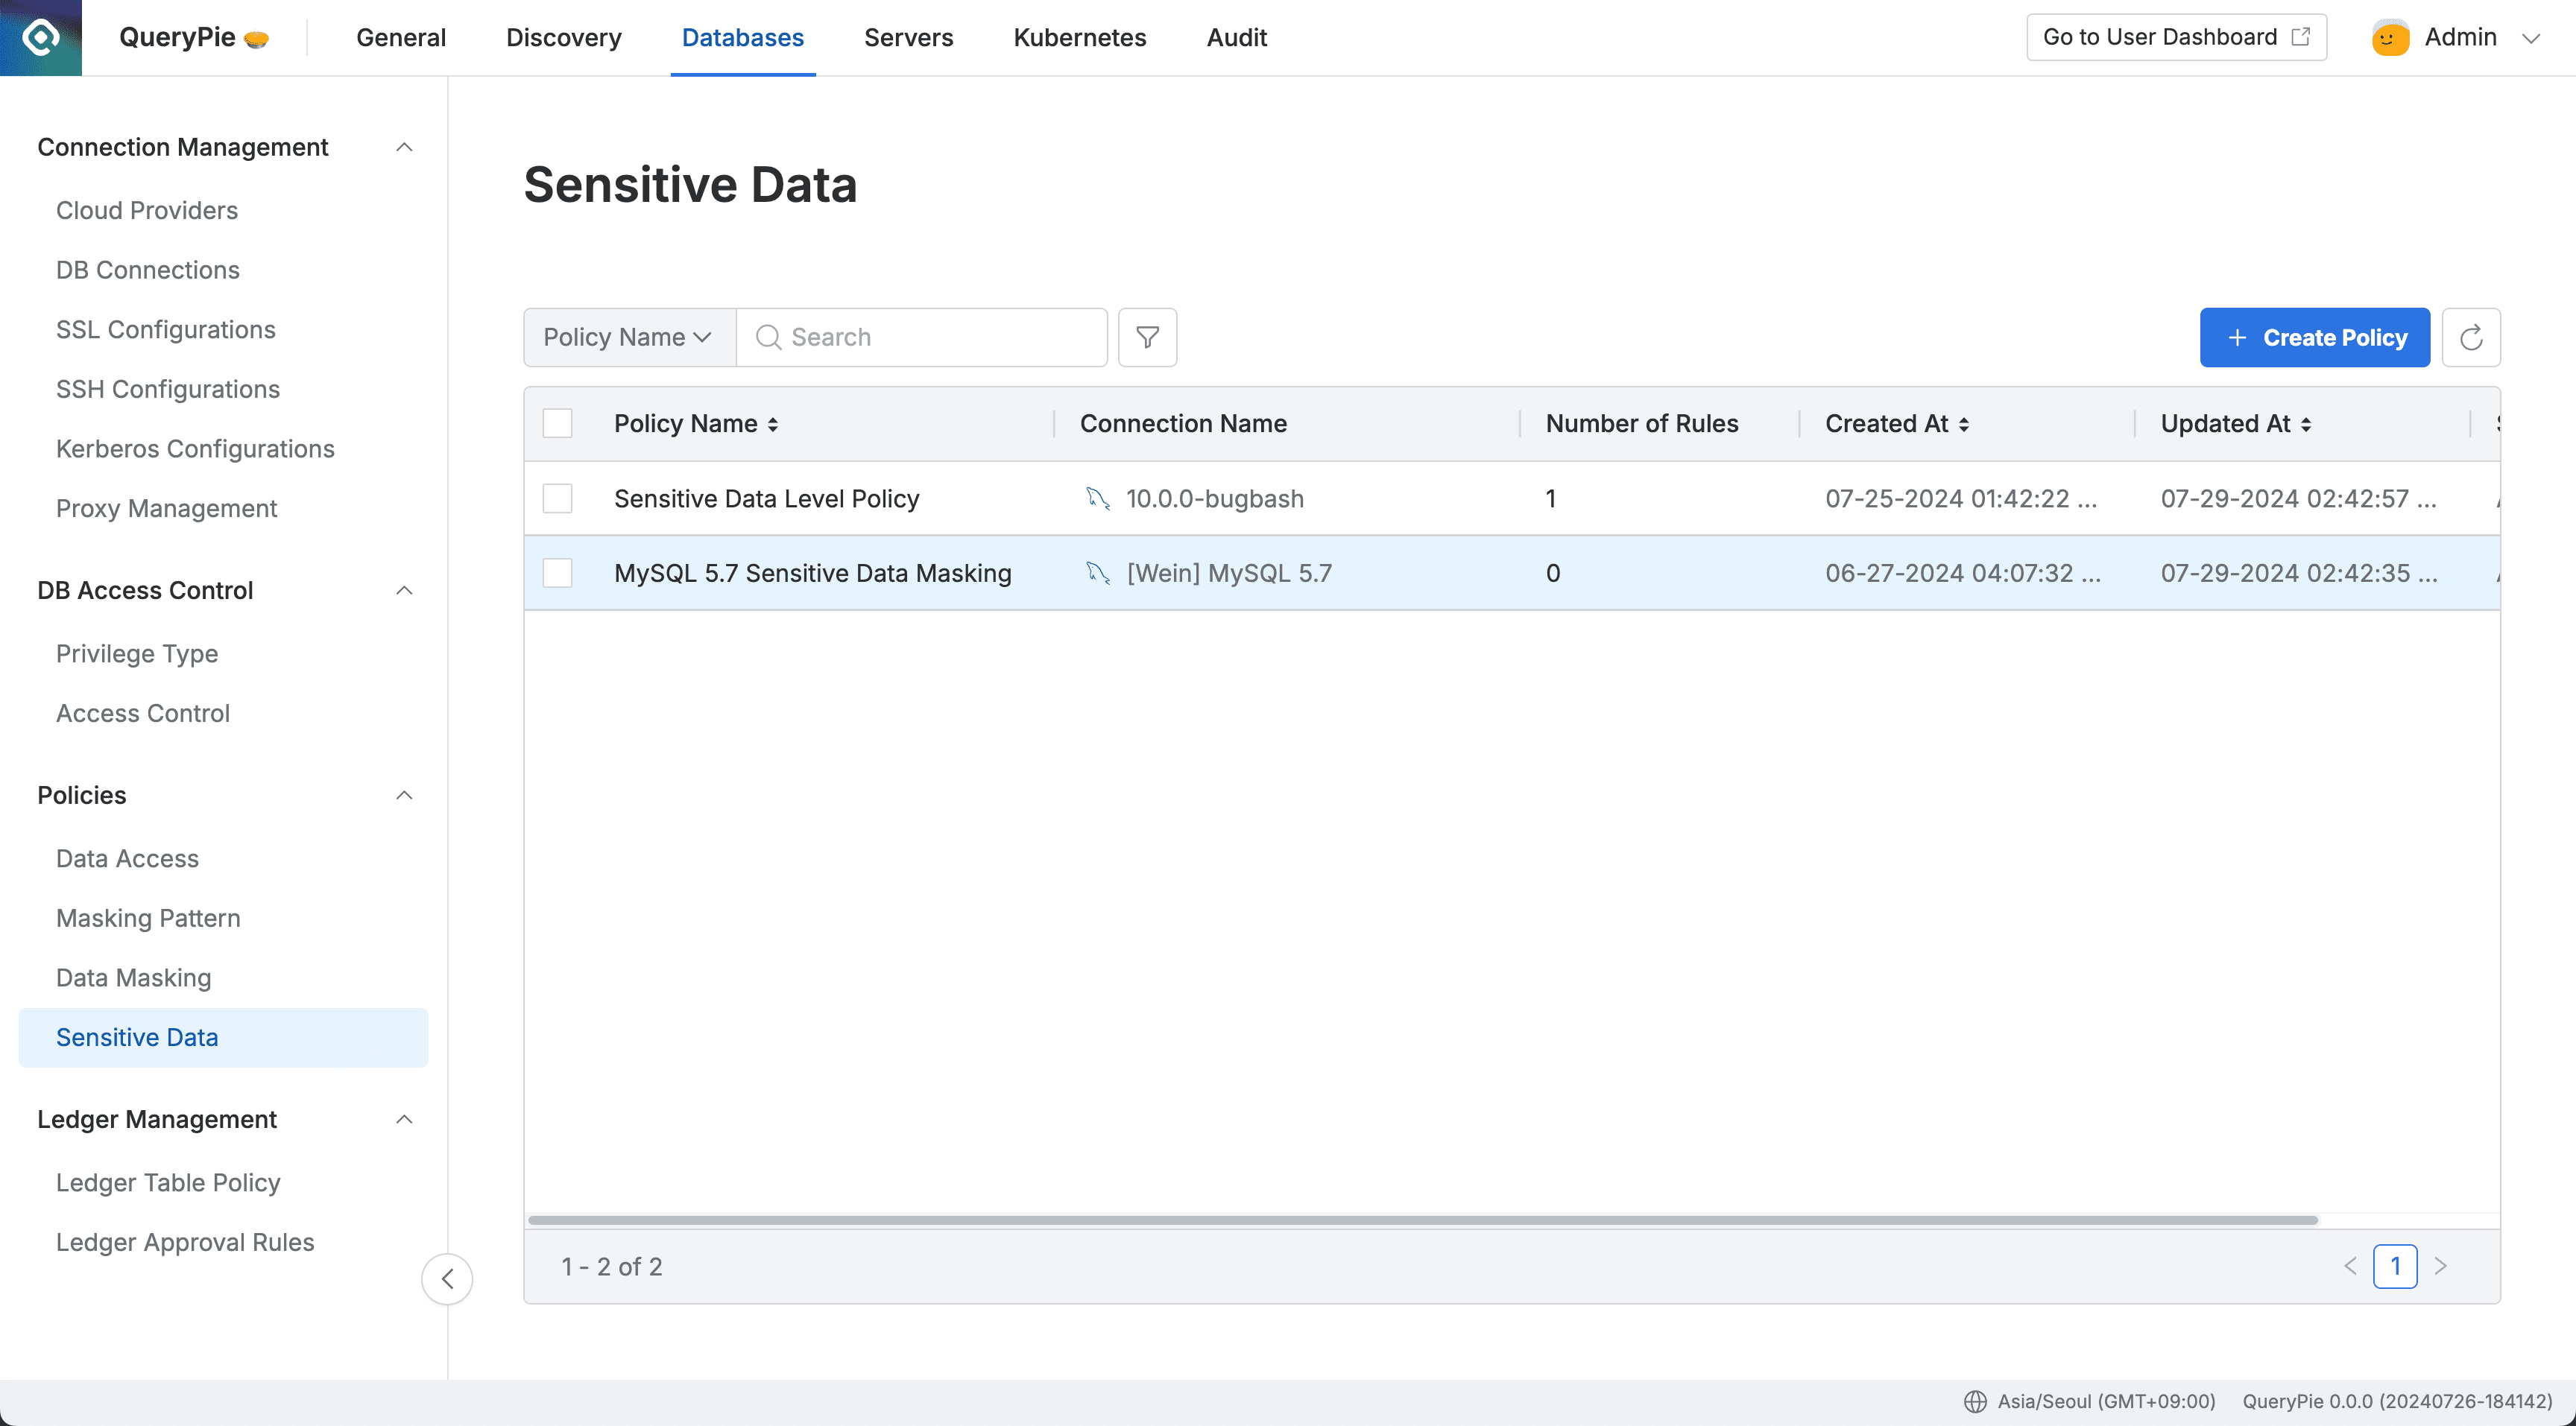Viewport: 2576px width, 1426px height.
Task: Click the globe icon in the status bar
Action: [x=1975, y=1401]
